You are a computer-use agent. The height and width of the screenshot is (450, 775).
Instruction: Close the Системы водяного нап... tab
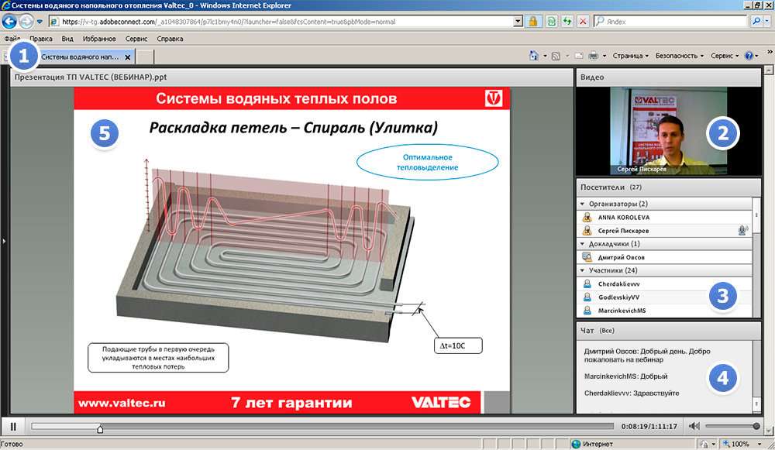click(x=128, y=57)
